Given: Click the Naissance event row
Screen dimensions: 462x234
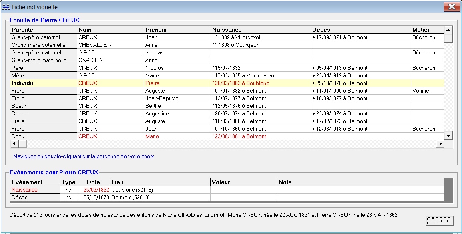Looking at the screenshot, I should [x=25, y=190].
